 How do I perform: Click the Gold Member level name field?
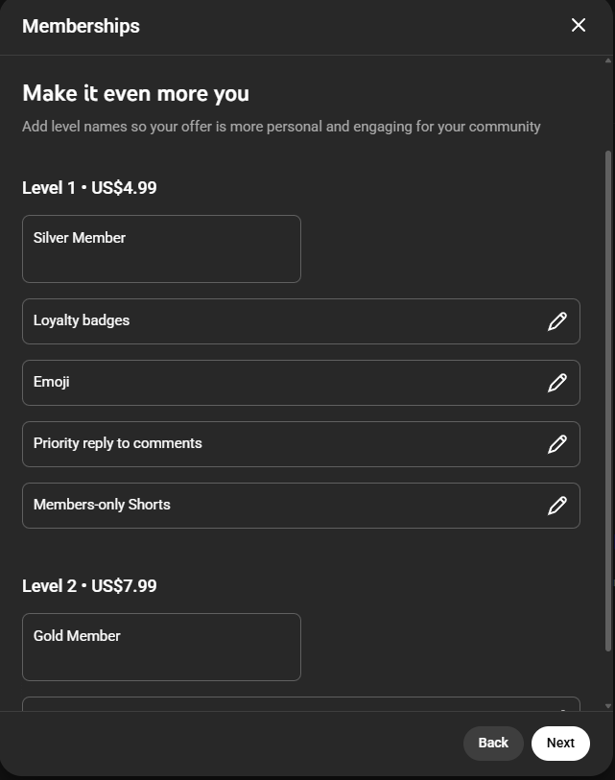tap(161, 646)
